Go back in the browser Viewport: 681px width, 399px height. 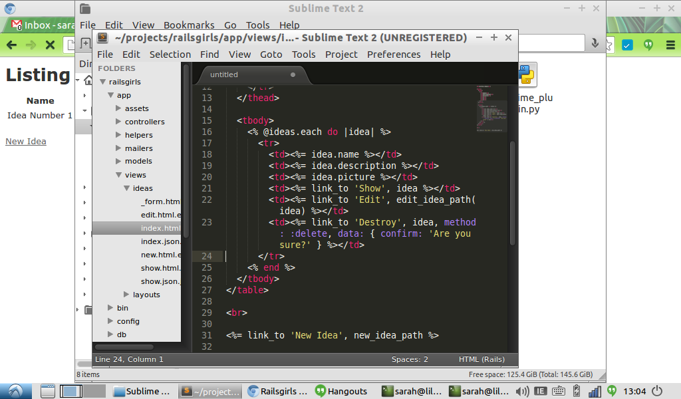point(12,45)
